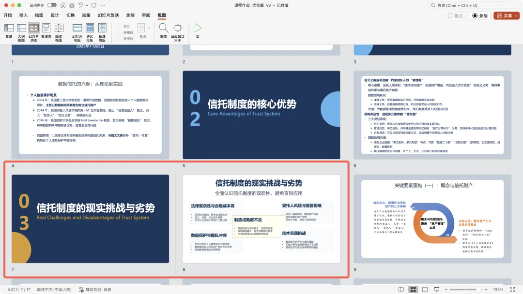Screen dimensions: 523x294
Task: Select Slide Sorter (幻灯片浏览) view
Action: [34, 32]
